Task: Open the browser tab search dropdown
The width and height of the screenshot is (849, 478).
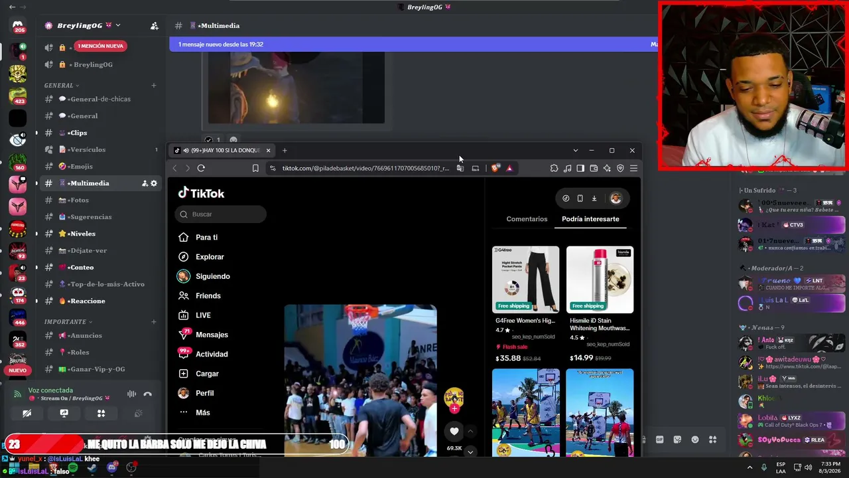Action: coord(576,151)
